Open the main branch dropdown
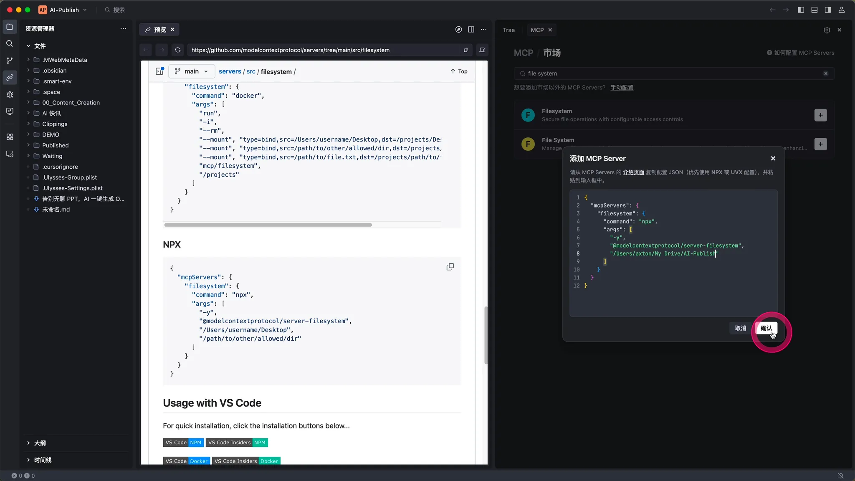 [192, 71]
